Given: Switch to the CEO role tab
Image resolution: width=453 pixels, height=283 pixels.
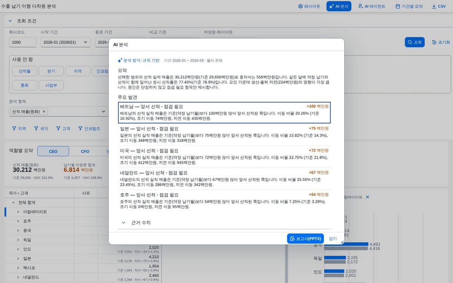Looking at the screenshot, I should [53, 151].
